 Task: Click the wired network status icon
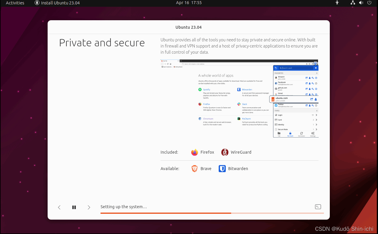(x=353, y=3)
